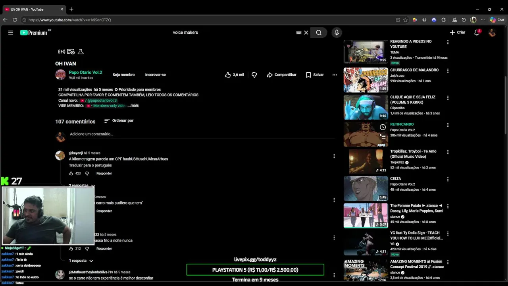
Task: Open the browser extensions puzzle icon
Action: pos(443,20)
